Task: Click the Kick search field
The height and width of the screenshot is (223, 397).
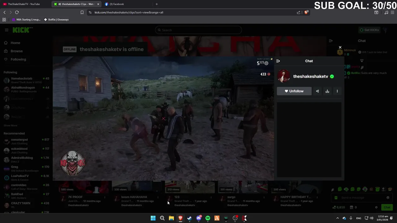Action: (198, 30)
